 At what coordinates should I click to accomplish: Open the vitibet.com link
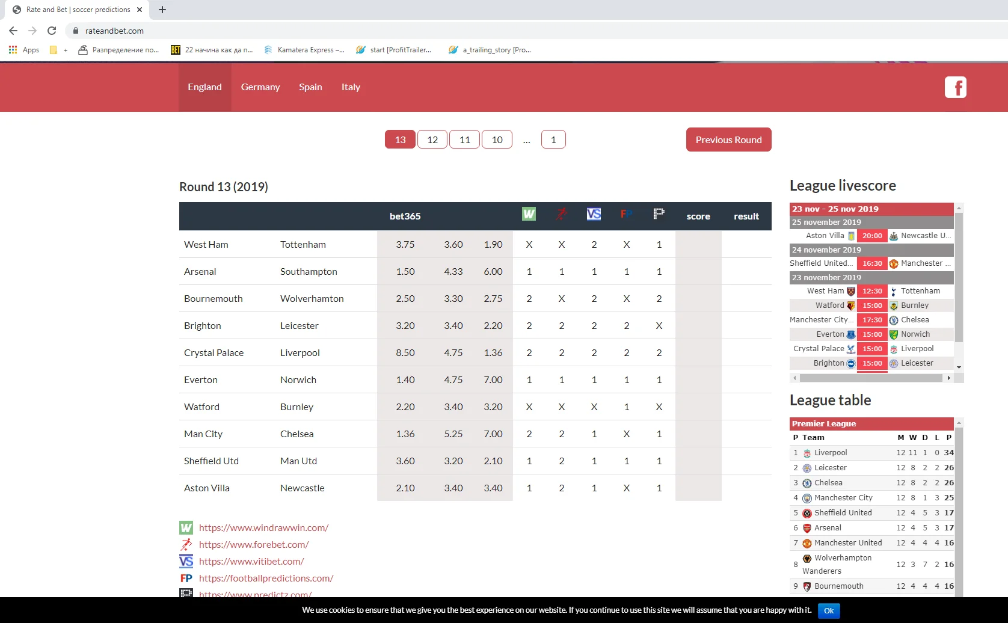click(251, 562)
